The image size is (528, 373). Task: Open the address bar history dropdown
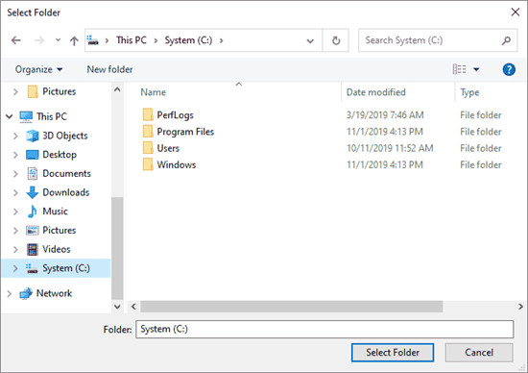pos(310,40)
